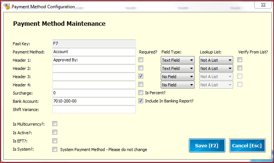Click the Header 1 field with Approved By:
Image resolution: width=274 pixels, height=163 pixels.
pos(94,60)
